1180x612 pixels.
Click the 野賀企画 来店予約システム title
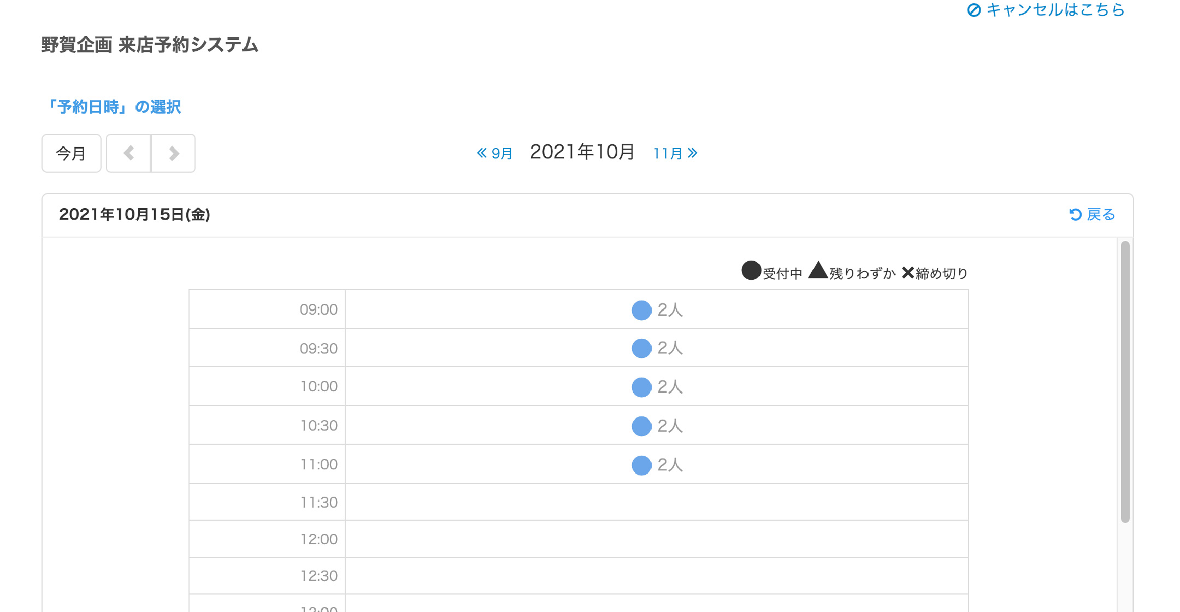pyautogui.click(x=150, y=45)
